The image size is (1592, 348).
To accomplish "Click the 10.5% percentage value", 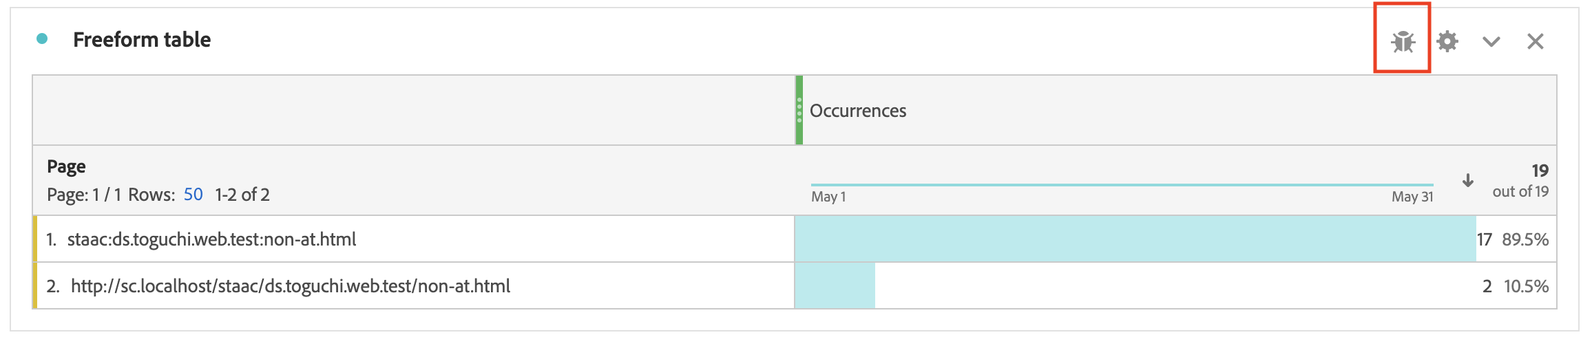I will [1526, 286].
